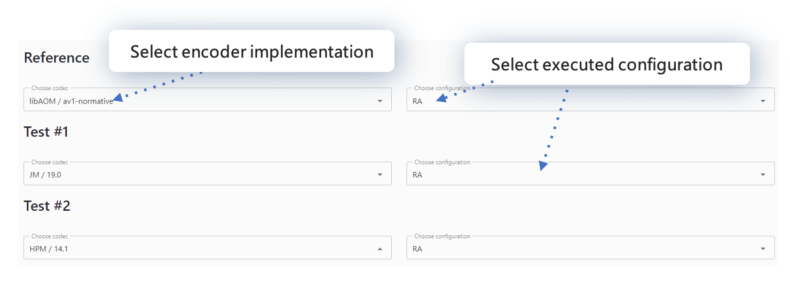The image size is (790, 287).
Task: Click the RA value in Reference configuration
Action: pyautogui.click(x=417, y=101)
